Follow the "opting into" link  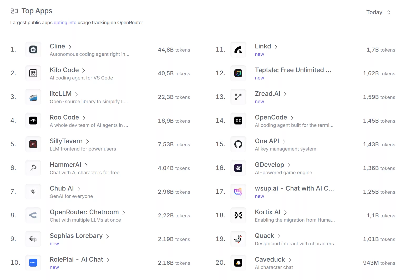pos(65,23)
